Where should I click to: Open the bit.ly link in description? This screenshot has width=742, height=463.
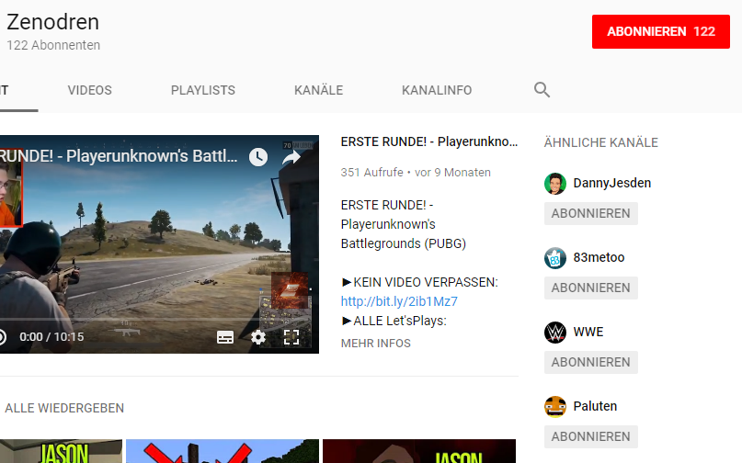(x=399, y=301)
